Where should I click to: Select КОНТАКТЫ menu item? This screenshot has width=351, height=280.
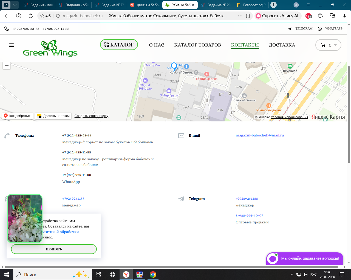[x=245, y=45]
